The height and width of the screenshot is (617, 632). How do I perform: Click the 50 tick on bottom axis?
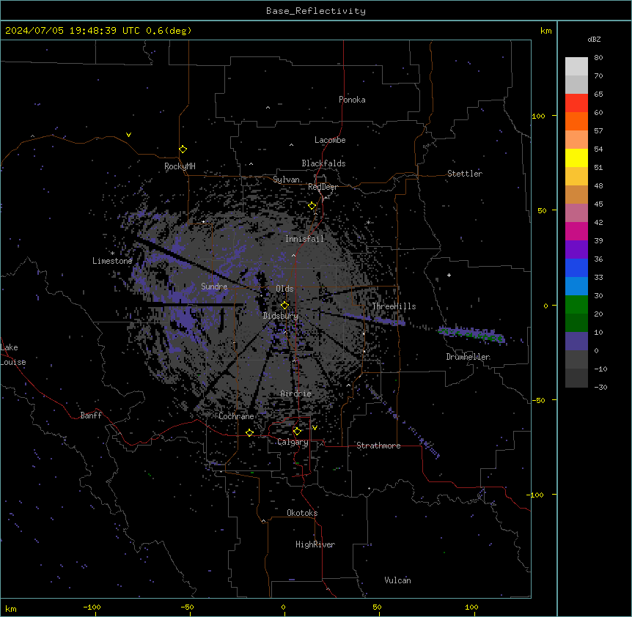[x=377, y=607]
